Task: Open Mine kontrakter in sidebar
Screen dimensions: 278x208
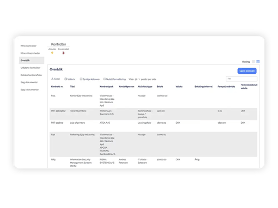Action: pos(28,45)
